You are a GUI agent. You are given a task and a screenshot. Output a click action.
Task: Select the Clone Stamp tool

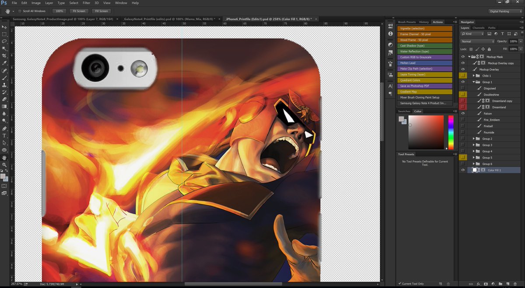tap(4, 85)
